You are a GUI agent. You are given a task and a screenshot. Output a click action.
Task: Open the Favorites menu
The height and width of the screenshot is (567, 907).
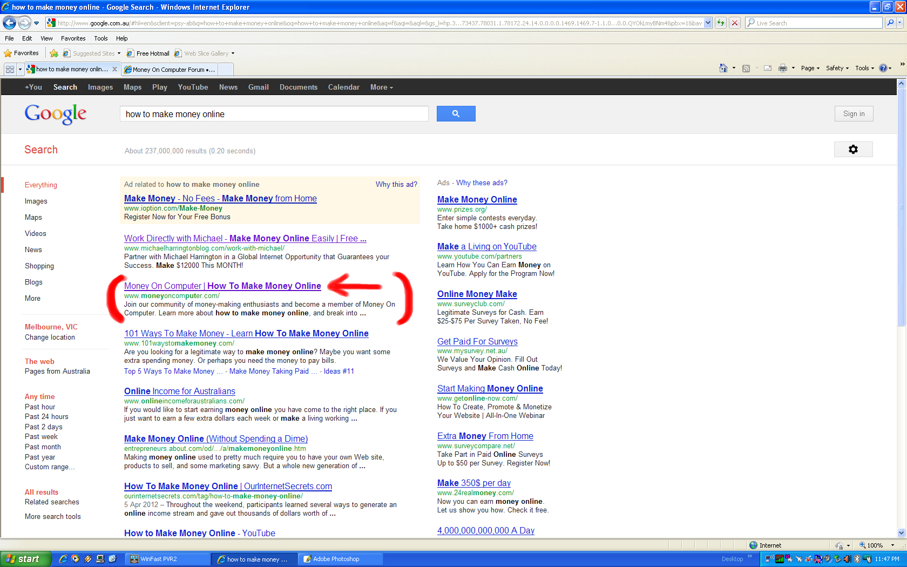[73, 38]
